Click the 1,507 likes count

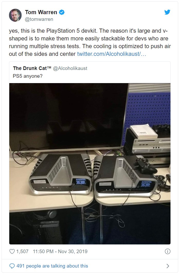22,251
